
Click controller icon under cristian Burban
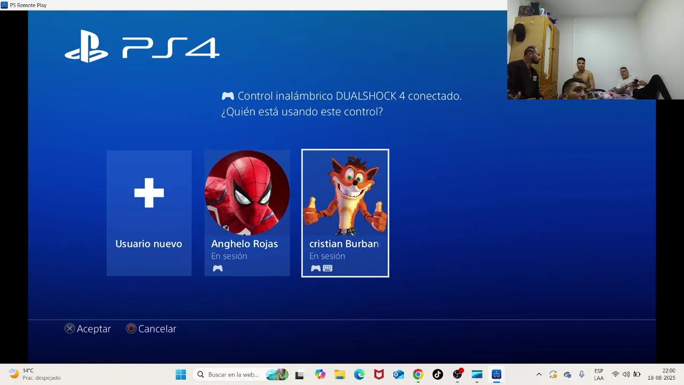315,268
